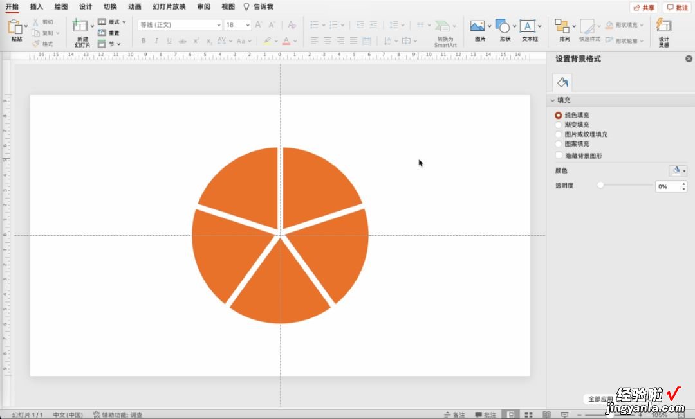This screenshot has width=695, height=419.
Task: Close the Format Background pane
Action: [689, 59]
